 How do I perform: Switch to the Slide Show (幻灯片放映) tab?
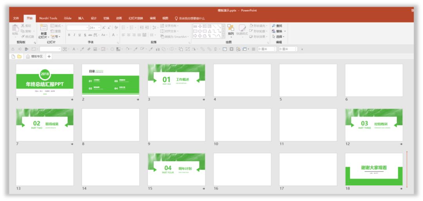point(136,18)
